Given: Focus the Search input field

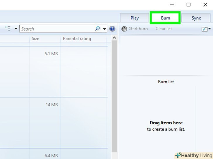Looking at the screenshot, I should (63, 29).
